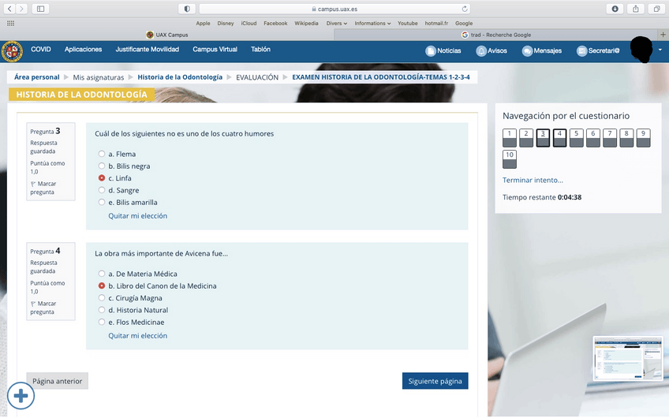Viewport: 669px width, 418px height.
Task: Open Noticias in the top bar
Action: click(443, 50)
